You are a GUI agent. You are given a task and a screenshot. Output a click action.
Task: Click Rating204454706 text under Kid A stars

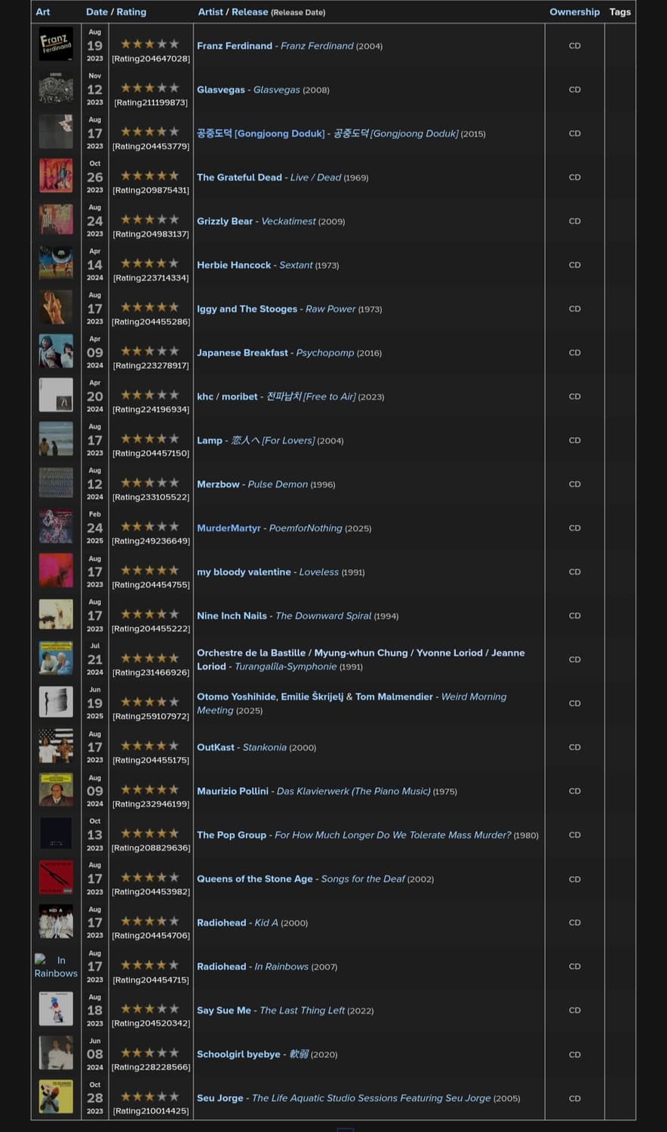pyautogui.click(x=151, y=935)
